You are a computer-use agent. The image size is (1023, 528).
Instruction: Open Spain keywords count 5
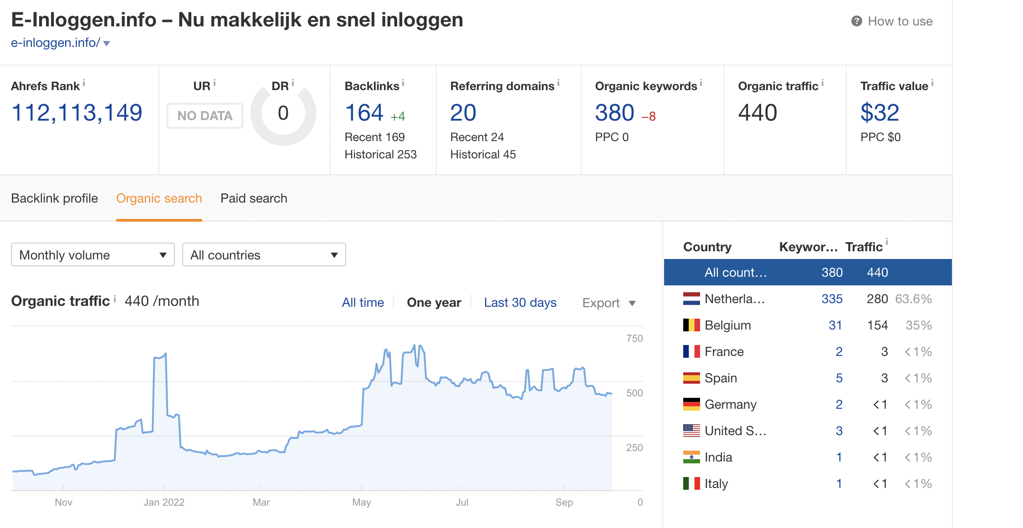(839, 378)
